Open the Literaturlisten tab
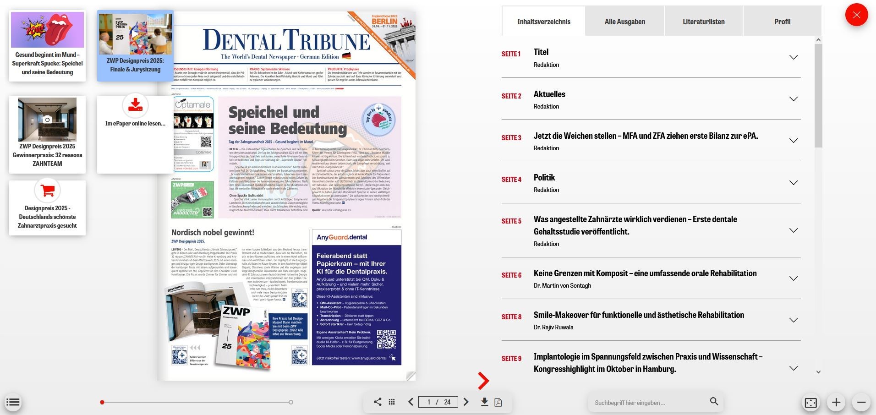 click(703, 22)
